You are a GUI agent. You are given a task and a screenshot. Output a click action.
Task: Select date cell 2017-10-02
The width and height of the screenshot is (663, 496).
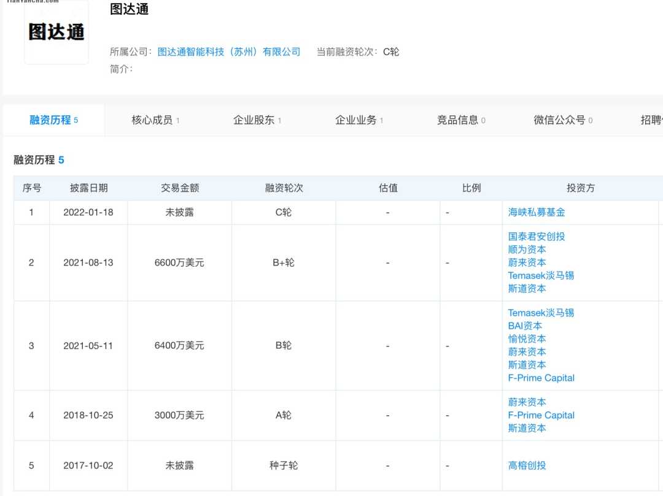coord(88,465)
